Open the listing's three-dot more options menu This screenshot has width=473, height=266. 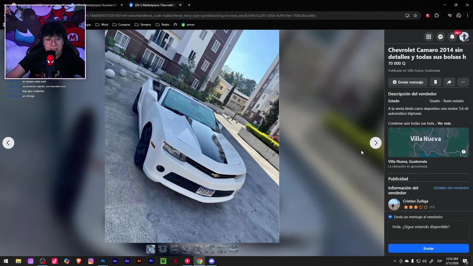pos(463,82)
